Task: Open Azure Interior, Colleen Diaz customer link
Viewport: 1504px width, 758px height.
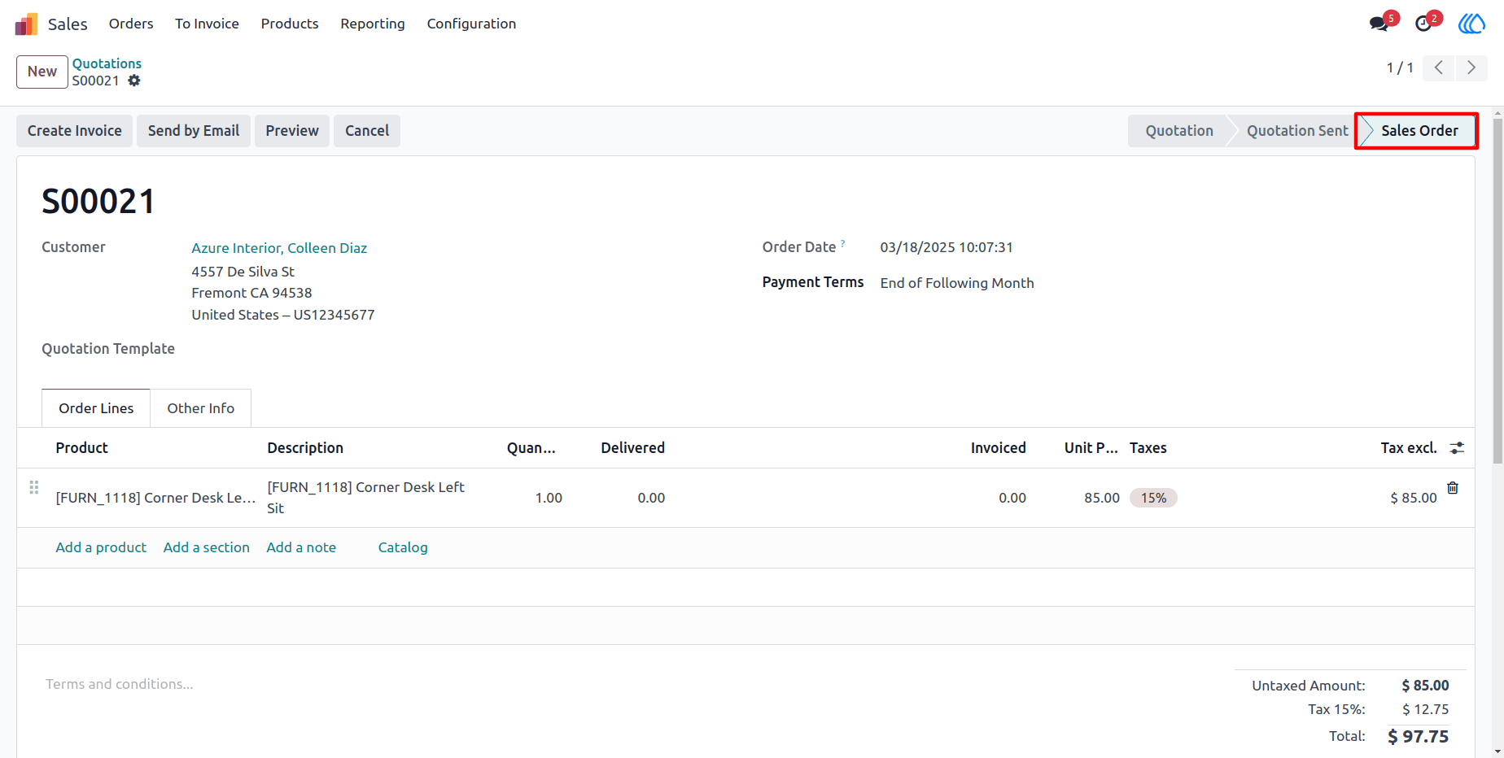Action: click(279, 248)
